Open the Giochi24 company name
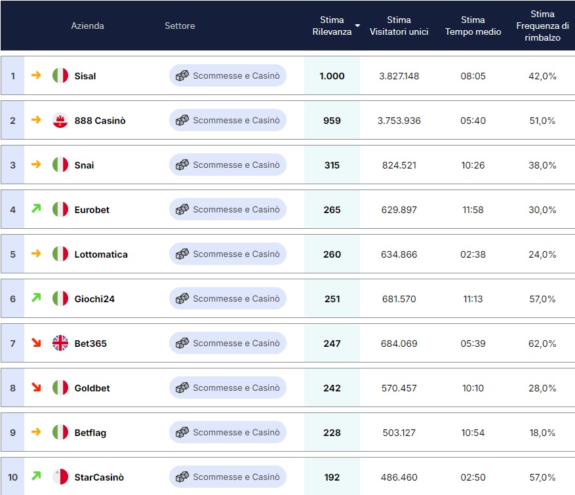The width and height of the screenshot is (575, 495). tap(94, 299)
